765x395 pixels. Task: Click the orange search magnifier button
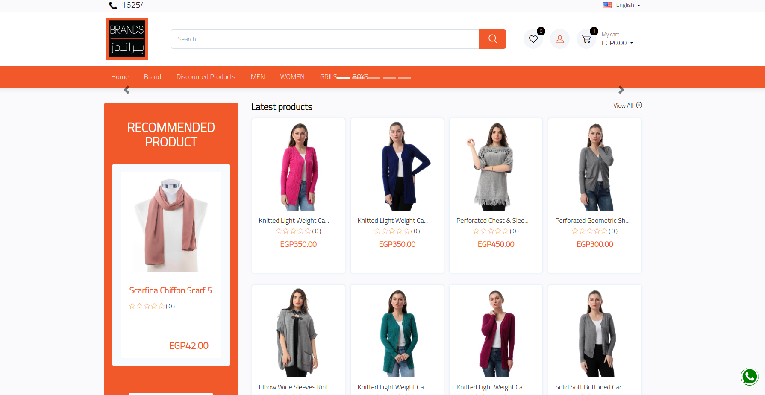(x=492, y=39)
